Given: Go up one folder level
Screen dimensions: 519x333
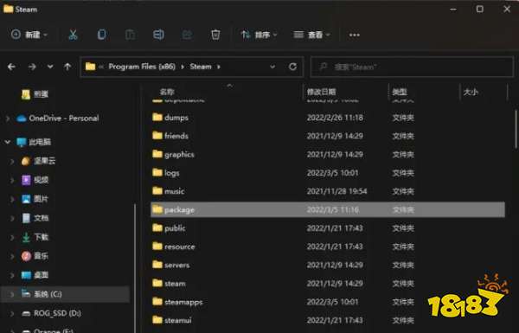Looking at the screenshot, I should [67, 67].
